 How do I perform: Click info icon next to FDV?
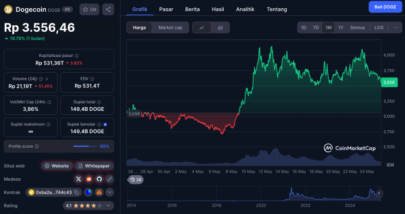[x=92, y=79]
